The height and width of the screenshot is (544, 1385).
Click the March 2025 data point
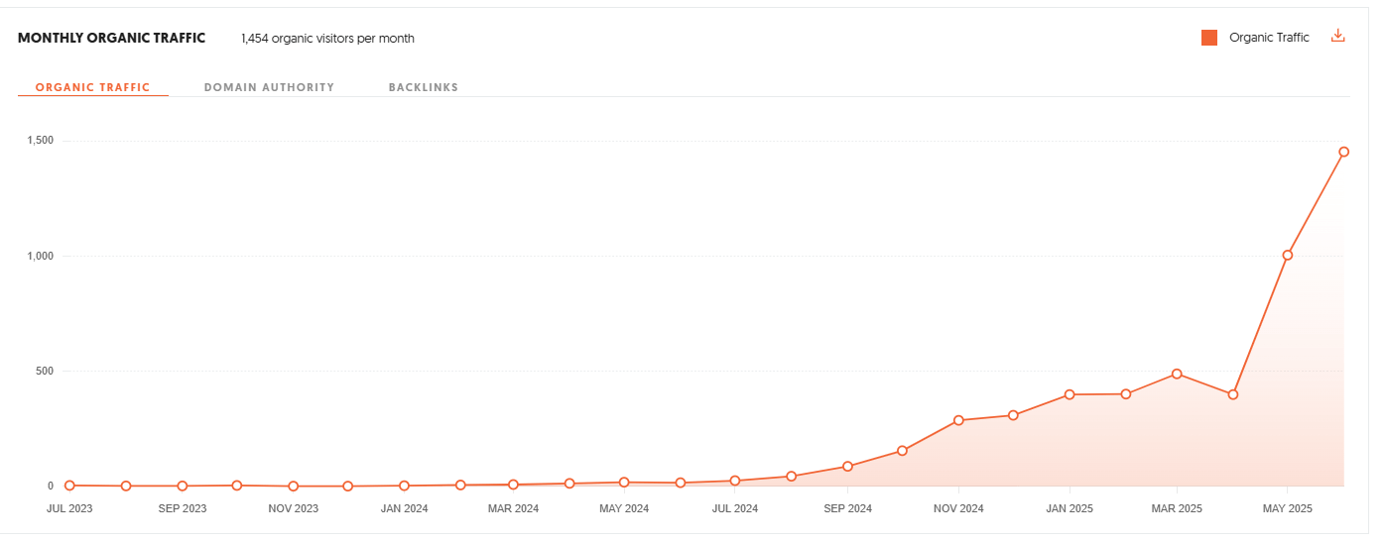coord(1177,374)
